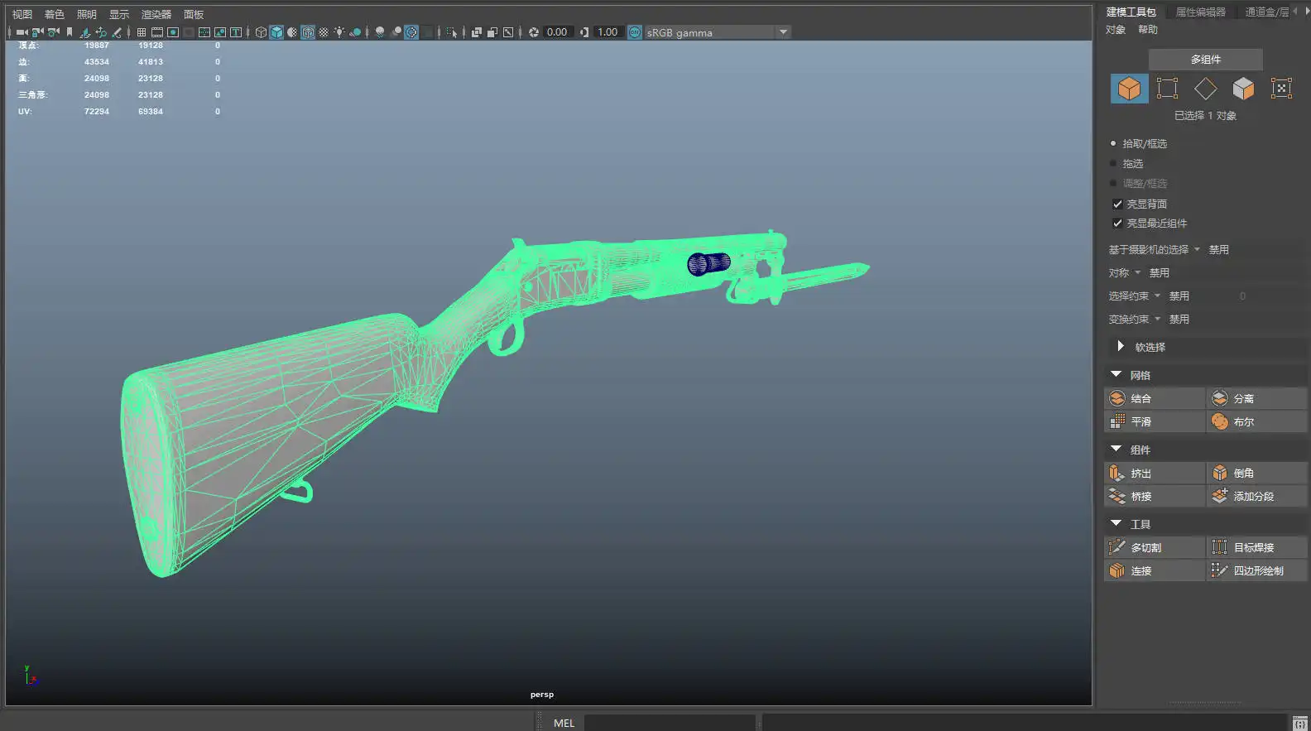The width and height of the screenshot is (1311, 731).
Task: Click the MEL command line input field
Action: coord(669,723)
